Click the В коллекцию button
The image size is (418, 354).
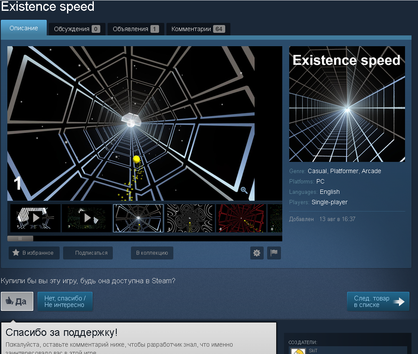152,253
